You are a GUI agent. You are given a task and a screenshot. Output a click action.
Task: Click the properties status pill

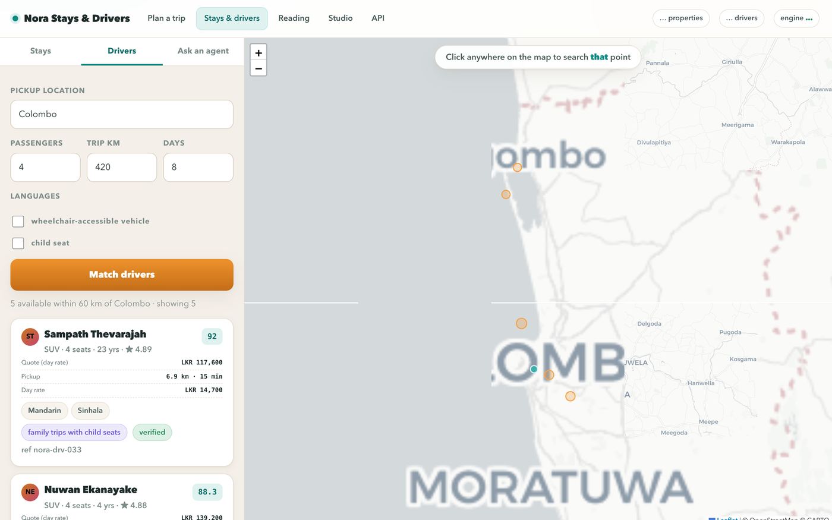681,18
